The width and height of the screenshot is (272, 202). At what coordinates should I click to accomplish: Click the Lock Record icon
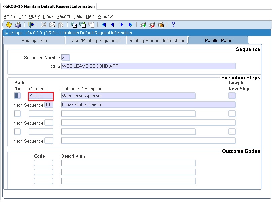point(161,25)
